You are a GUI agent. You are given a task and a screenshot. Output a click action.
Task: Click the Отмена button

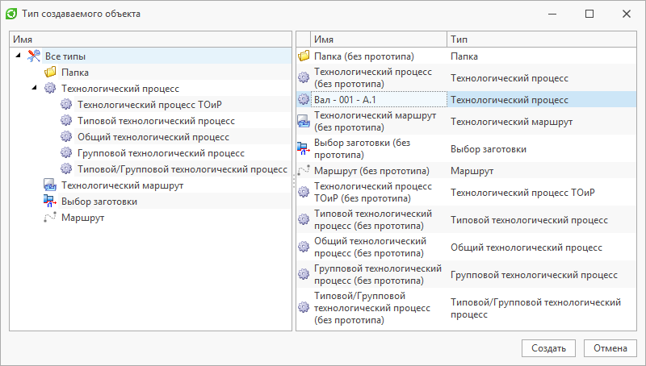pyautogui.click(x=610, y=348)
